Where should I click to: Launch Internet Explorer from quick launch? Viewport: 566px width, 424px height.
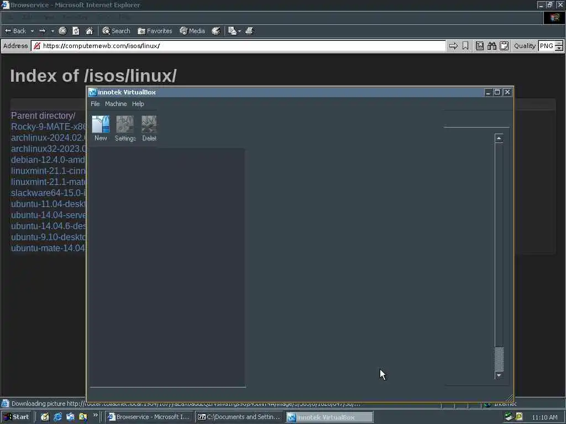pos(57,417)
